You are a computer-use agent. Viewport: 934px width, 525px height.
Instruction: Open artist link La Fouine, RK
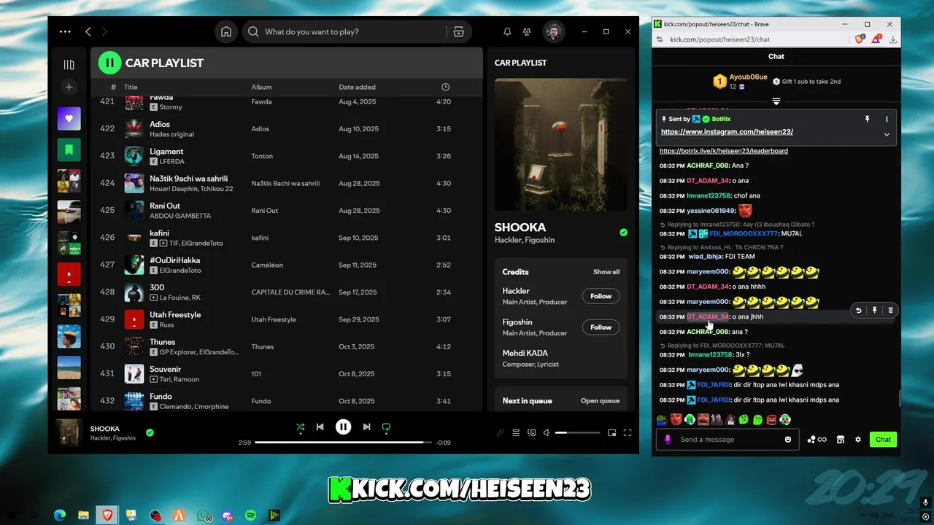pos(180,297)
